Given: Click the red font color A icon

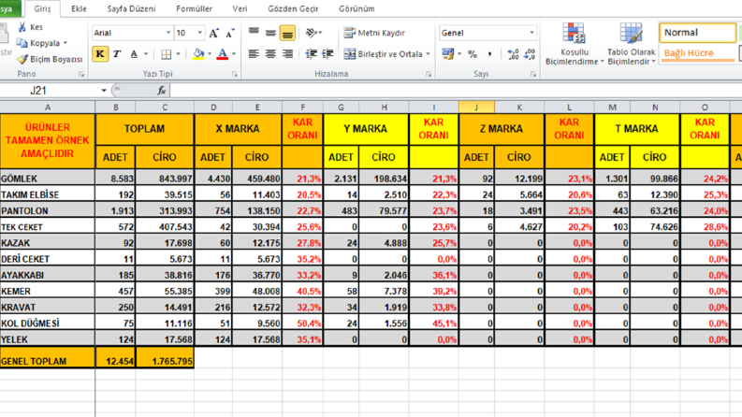Looking at the screenshot, I should (x=223, y=54).
